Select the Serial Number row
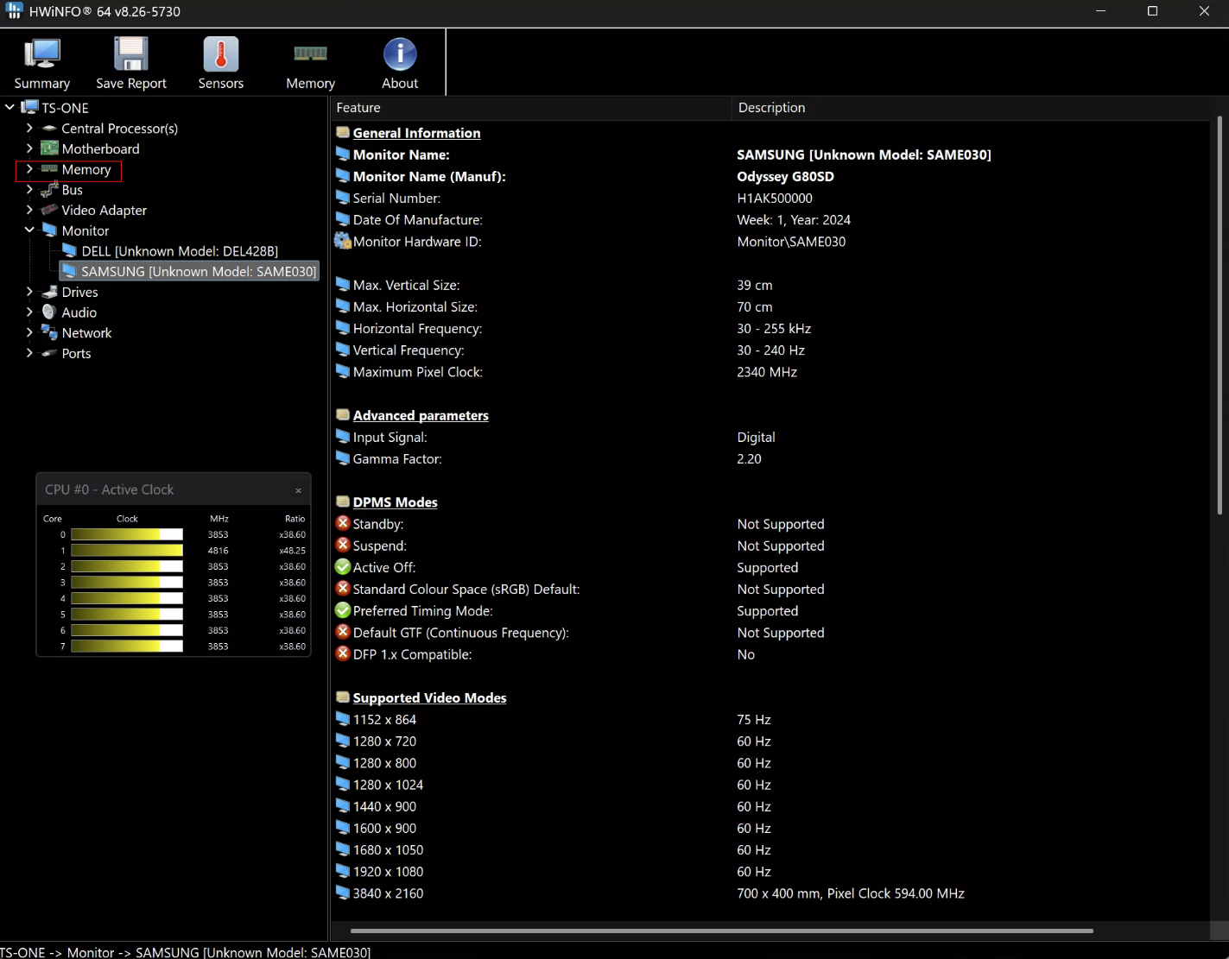Image resolution: width=1229 pixels, height=959 pixels. [x=770, y=198]
